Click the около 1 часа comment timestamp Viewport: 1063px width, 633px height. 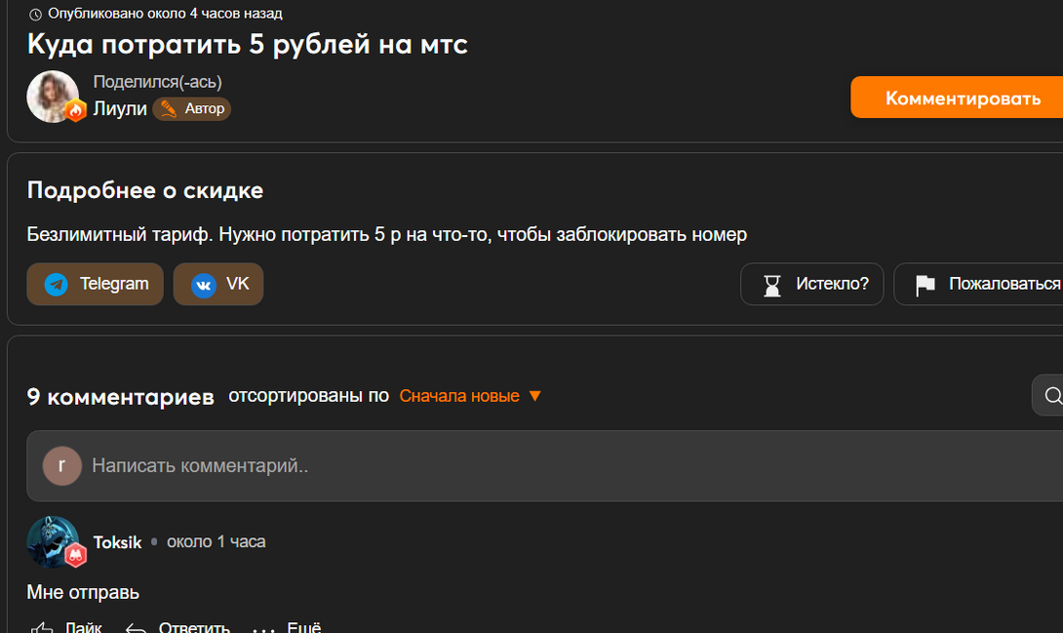click(x=217, y=542)
